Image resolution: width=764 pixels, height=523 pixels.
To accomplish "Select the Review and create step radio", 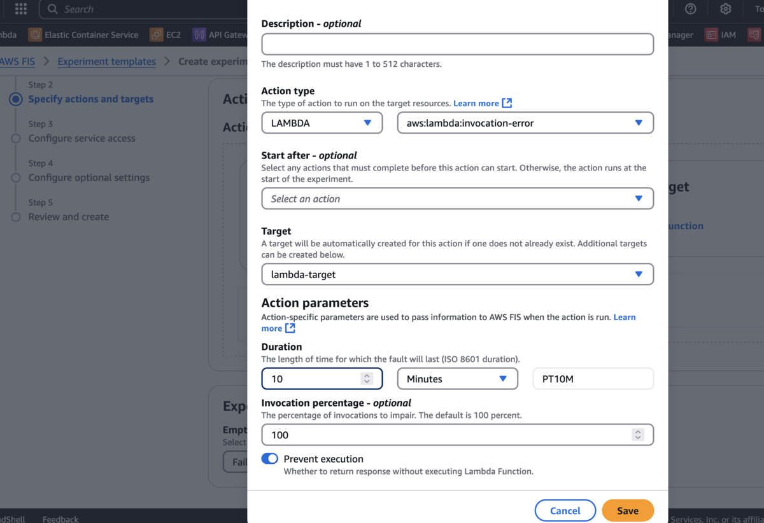I will (x=16, y=217).
